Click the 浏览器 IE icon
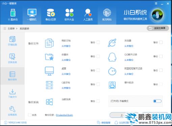 pyautogui.click(x=112, y=43)
